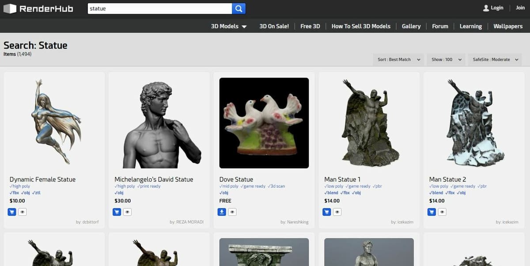Open the Show: 100 dropdown

point(446,59)
